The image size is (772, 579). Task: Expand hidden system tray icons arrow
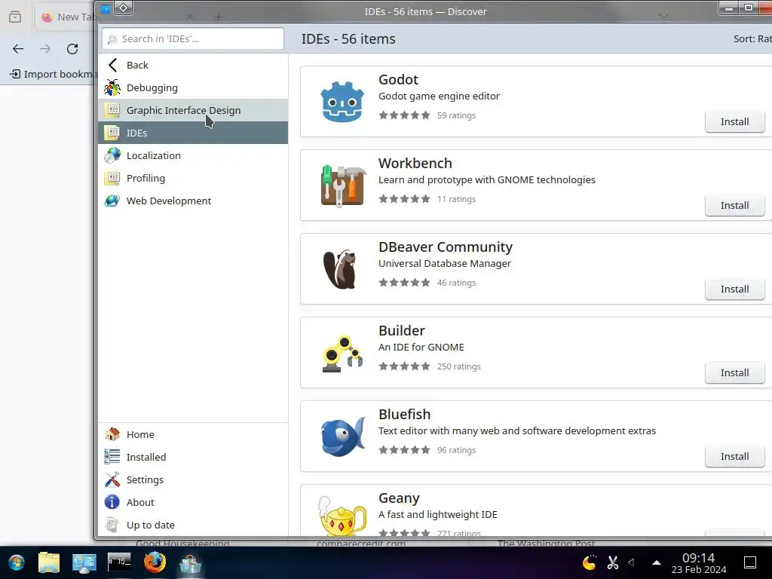click(657, 562)
